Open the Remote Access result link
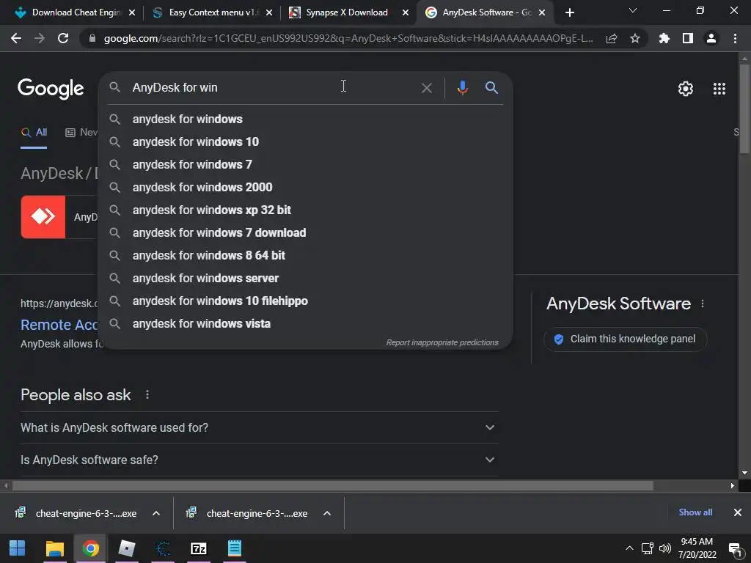751x563 pixels. point(59,325)
